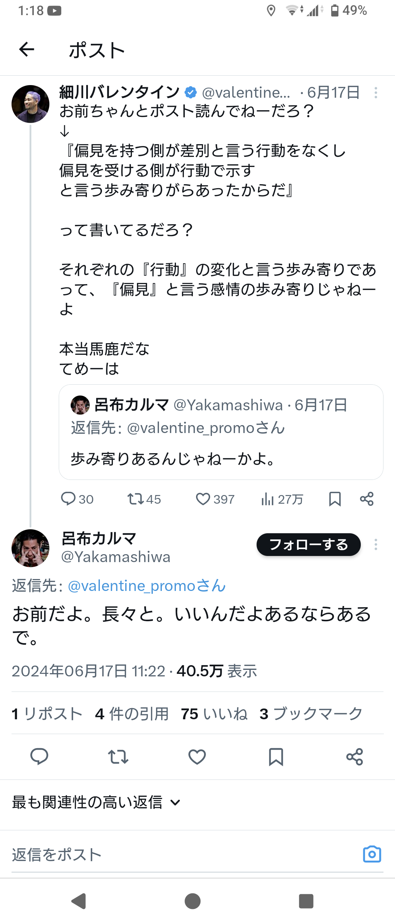Tap the back arrow in the header
This screenshot has width=395, height=923.
click(27, 49)
